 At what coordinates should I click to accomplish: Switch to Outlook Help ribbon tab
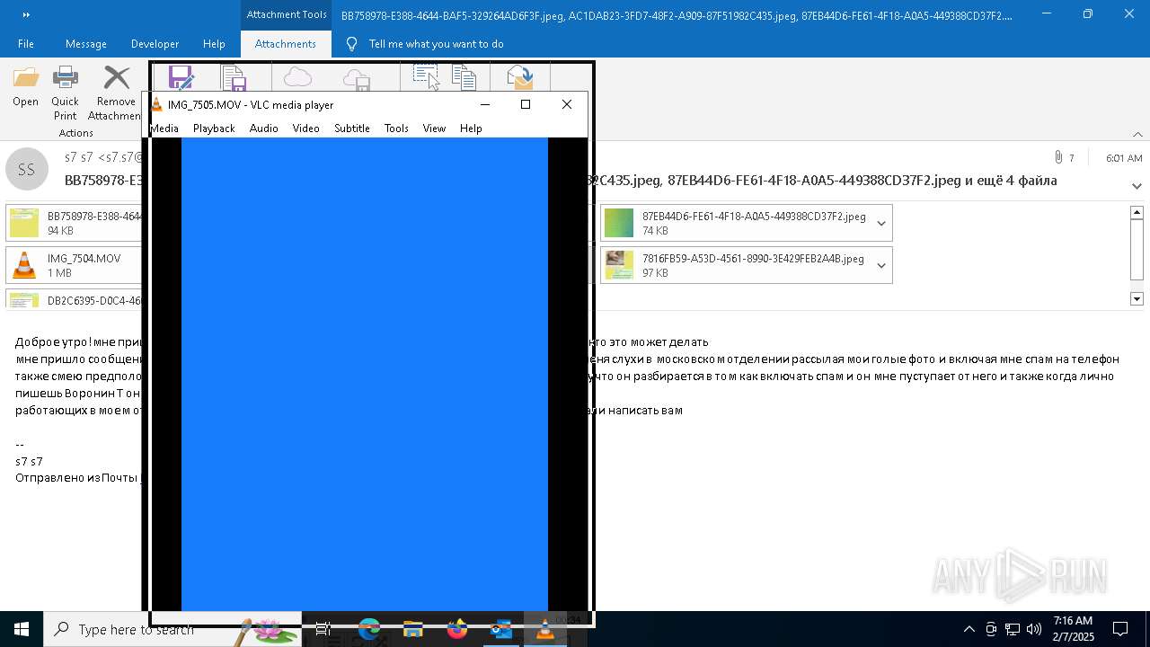tap(214, 43)
